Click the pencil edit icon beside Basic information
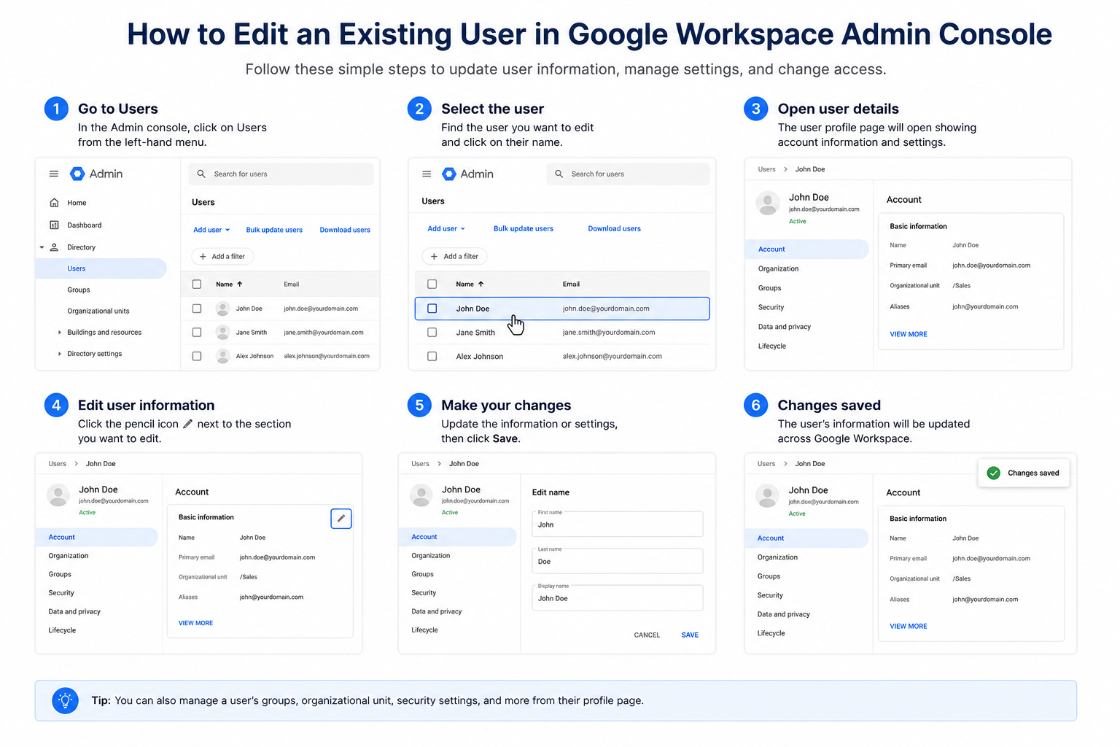The height and width of the screenshot is (747, 1120). (x=341, y=518)
